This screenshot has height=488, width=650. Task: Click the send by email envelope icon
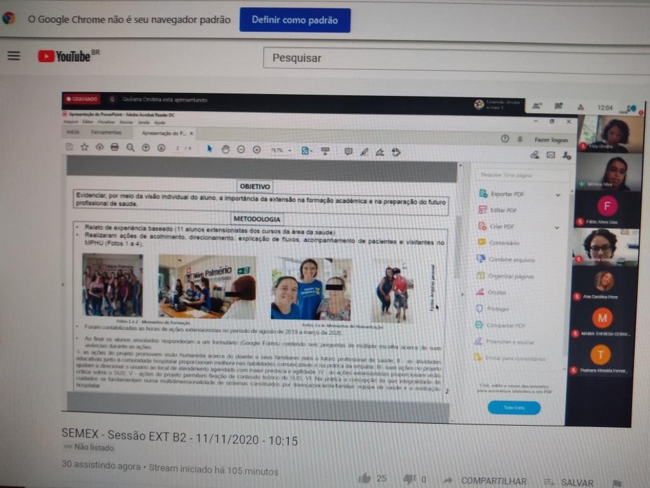pos(550,155)
